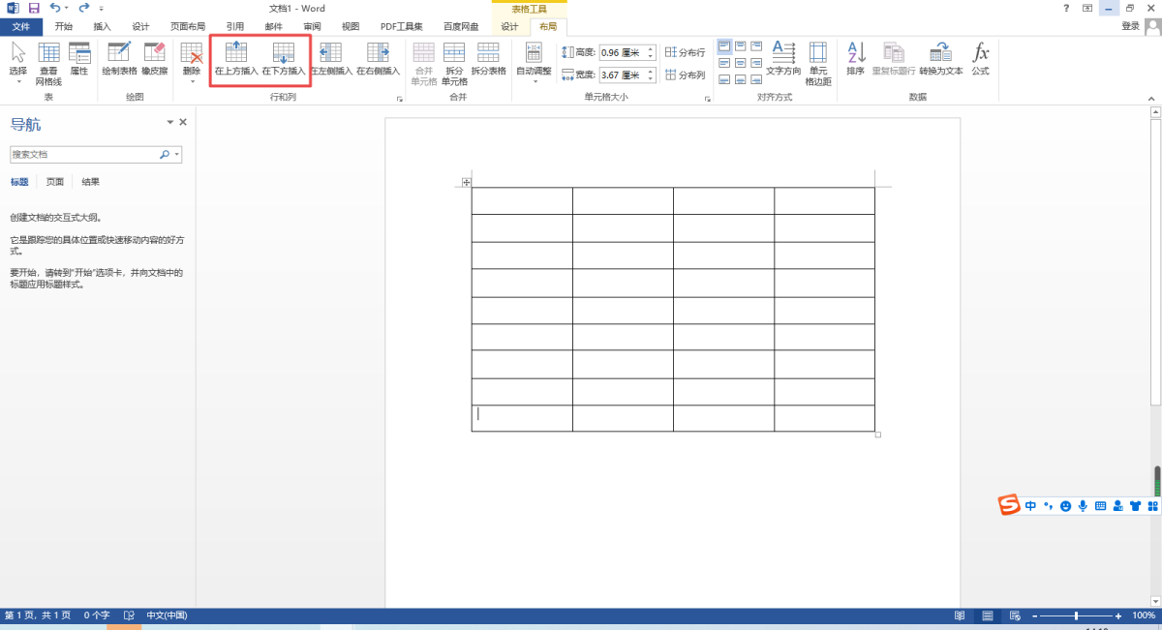Click the Insert Above (在上方插入) button
The height and width of the screenshot is (630, 1162).
tap(236, 58)
